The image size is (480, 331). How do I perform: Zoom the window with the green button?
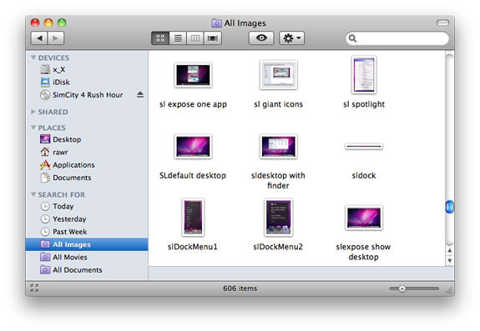[x=62, y=23]
